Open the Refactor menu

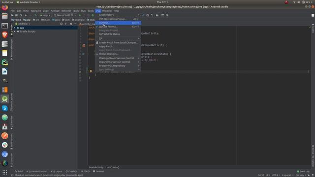coord(66,11)
